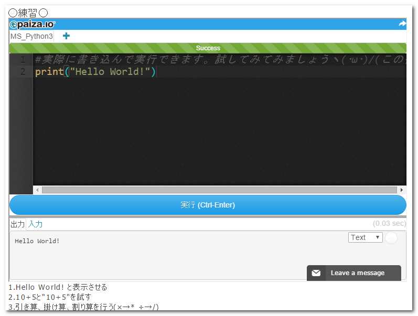Click the horizontal scrollbar thumb in editor

[x=219, y=190]
